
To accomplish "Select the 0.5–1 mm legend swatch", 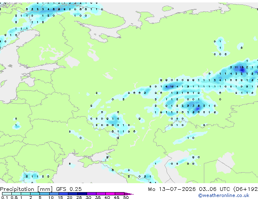I will 16,194.
